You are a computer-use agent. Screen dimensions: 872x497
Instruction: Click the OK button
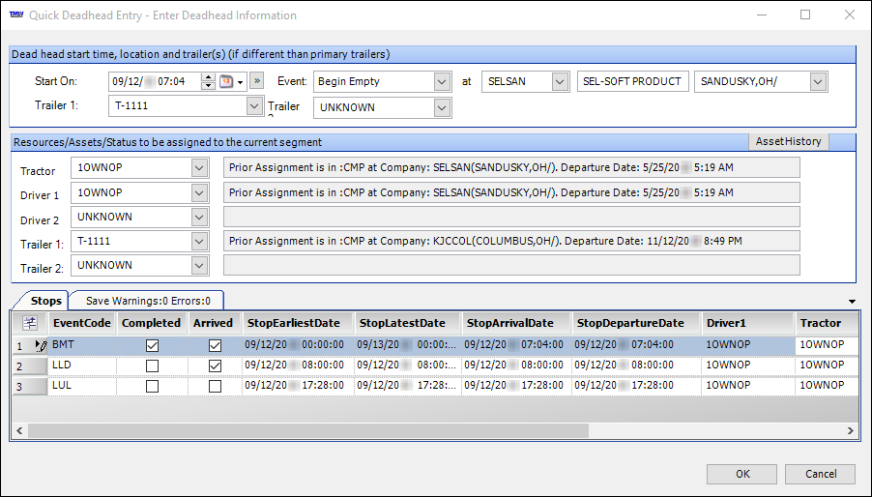(x=741, y=474)
